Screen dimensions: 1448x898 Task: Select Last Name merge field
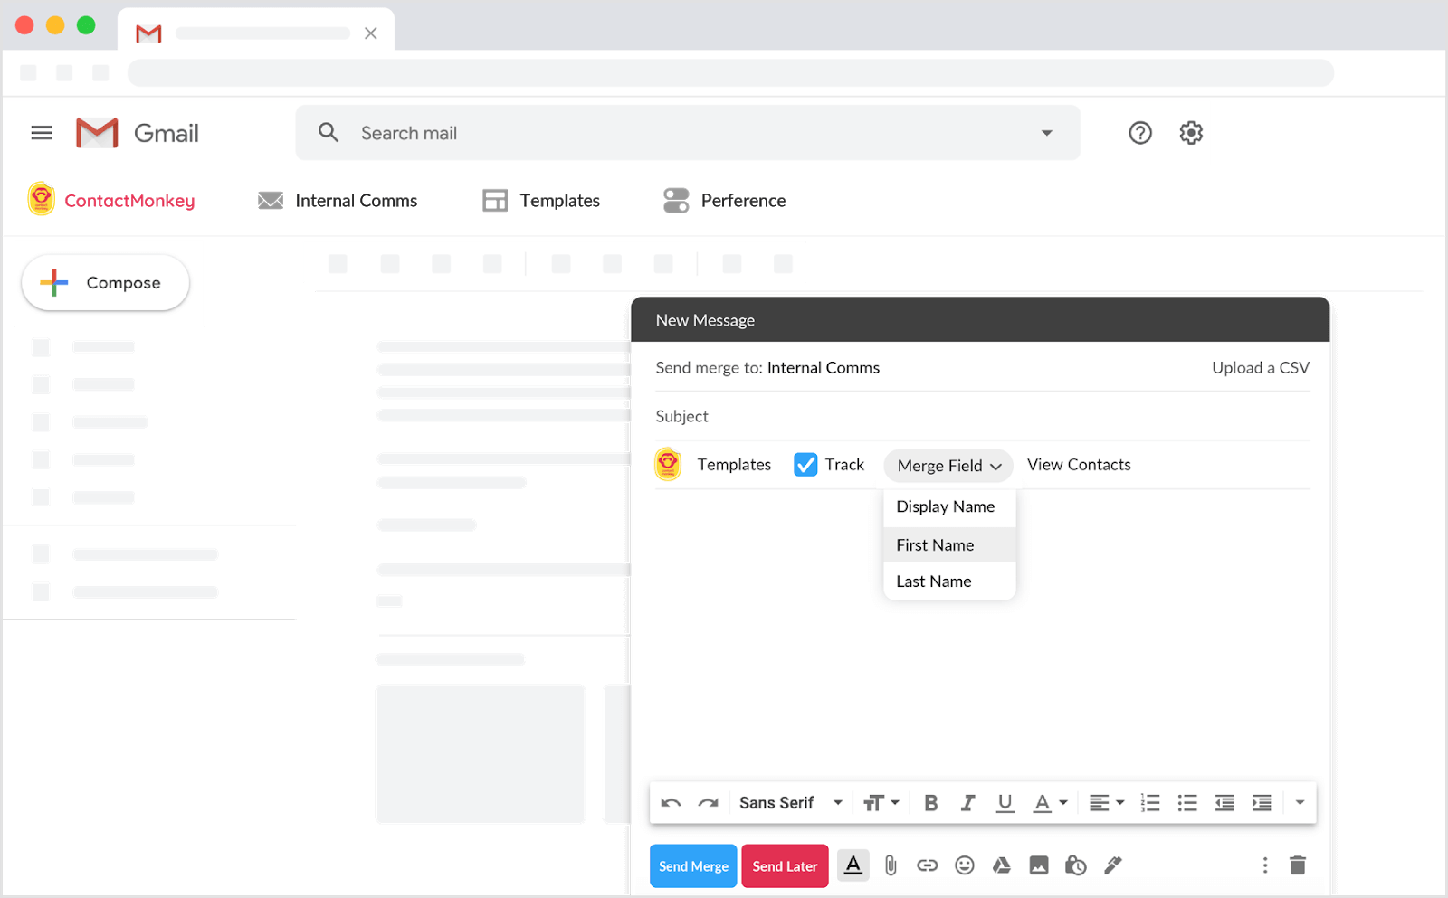tap(949, 581)
